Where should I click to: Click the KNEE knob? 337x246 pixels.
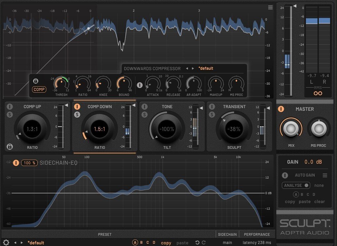pyautogui.click(x=103, y=84)
